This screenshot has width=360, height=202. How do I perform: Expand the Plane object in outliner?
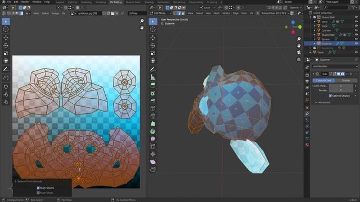[310, 52]
